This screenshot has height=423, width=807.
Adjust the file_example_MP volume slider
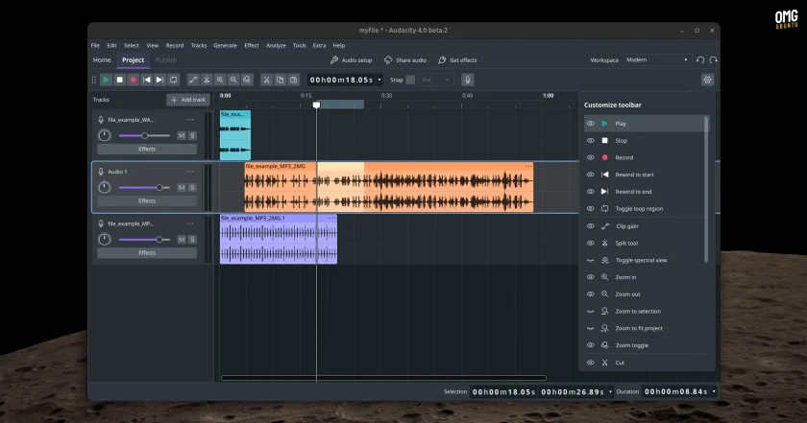[144, 240]
